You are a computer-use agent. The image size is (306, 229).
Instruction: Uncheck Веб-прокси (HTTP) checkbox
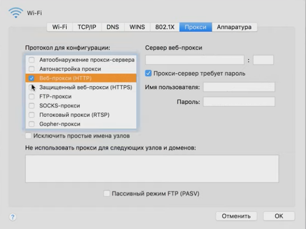tap(31, 78)
